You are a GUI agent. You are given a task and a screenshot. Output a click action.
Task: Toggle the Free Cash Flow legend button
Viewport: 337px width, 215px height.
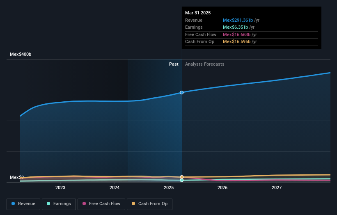[101, 204]
